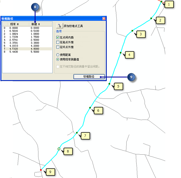This screenshot has width=181, height=178.
Task: Select 使用现有测量值 radio option
Action: [58, 60]
